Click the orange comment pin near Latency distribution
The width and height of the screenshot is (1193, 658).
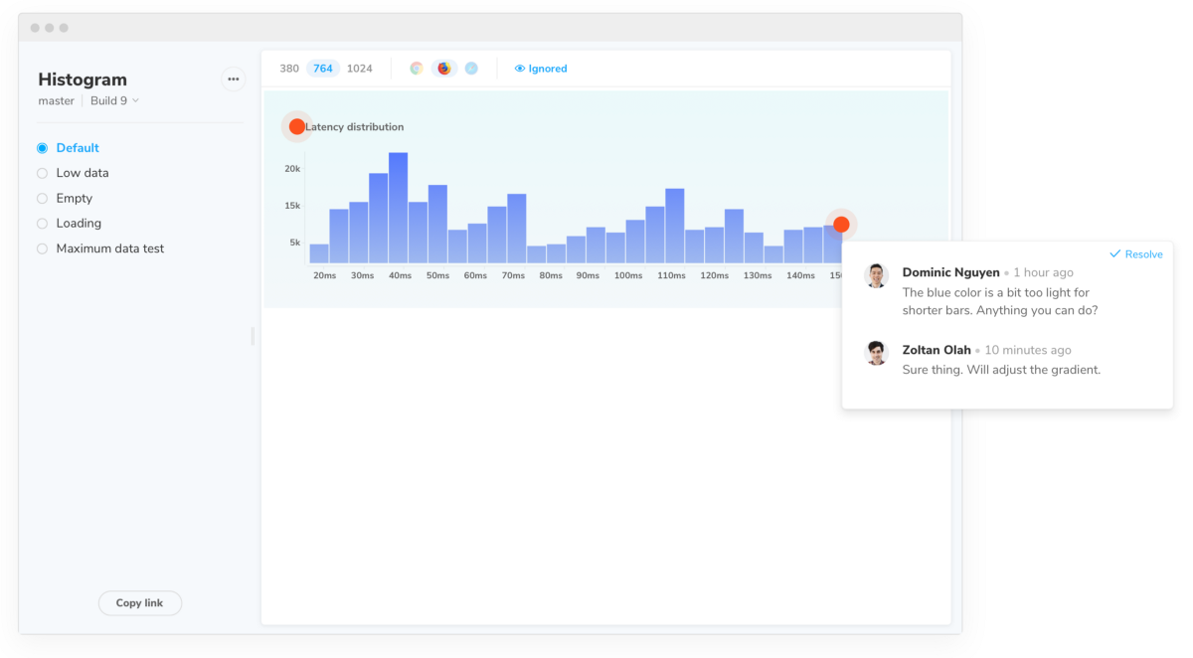point(296,126)
